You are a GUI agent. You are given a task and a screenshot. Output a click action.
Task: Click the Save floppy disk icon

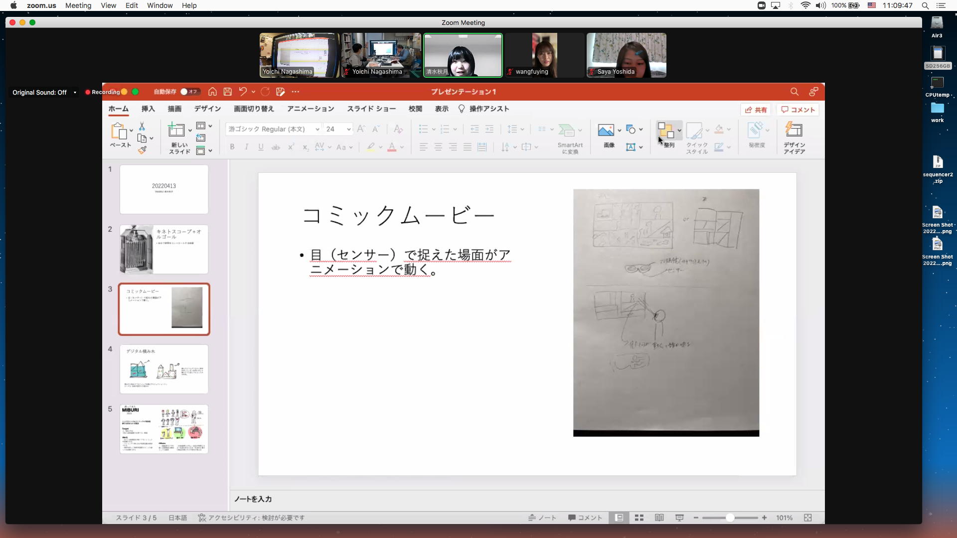point(228,92)
